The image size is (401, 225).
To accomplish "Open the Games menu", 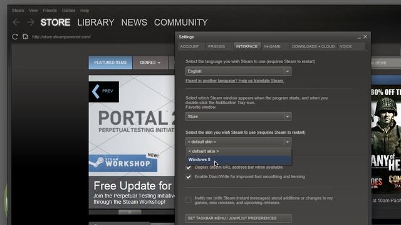I will (x=68, y=11).
